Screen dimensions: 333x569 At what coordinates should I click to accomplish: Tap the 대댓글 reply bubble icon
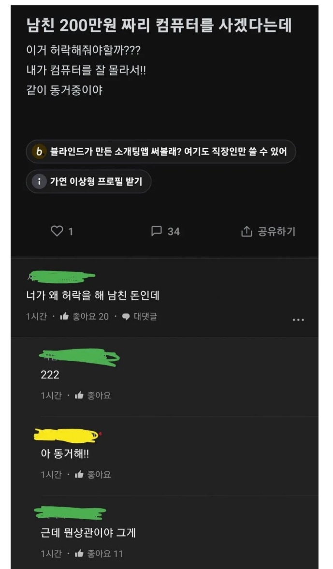[126, 317]
